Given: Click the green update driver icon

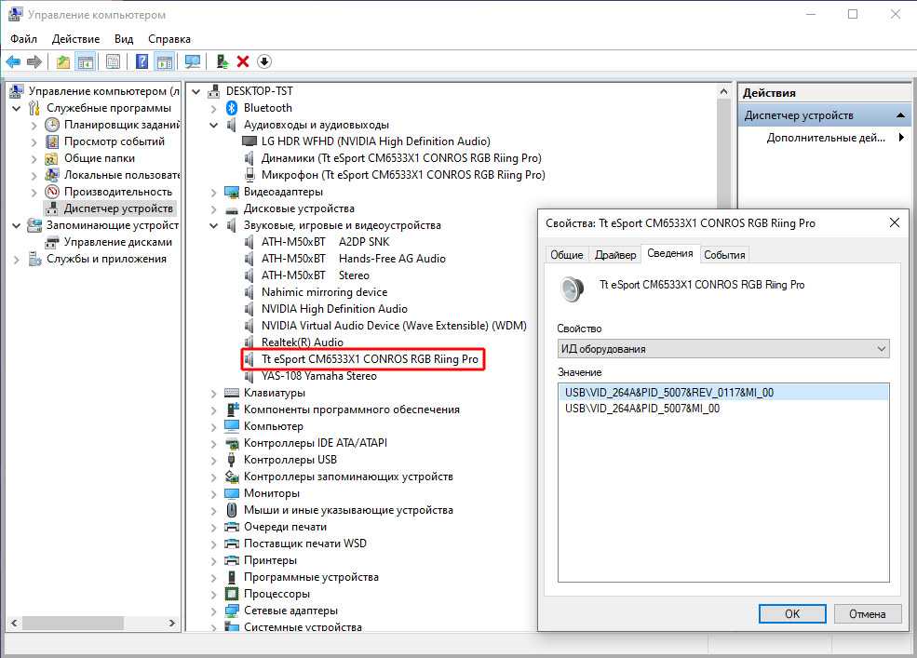Looking at the screenshot, I should [x=222, y=61].
